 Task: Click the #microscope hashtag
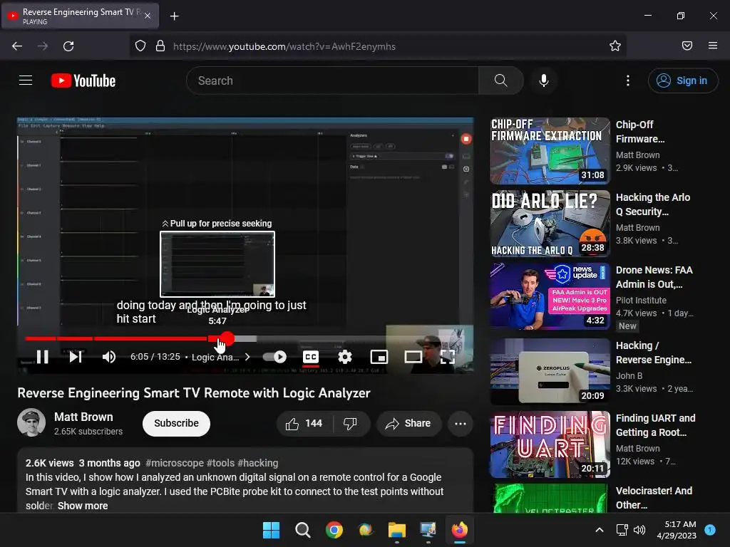pyautogui.click(x=175, y=463)
